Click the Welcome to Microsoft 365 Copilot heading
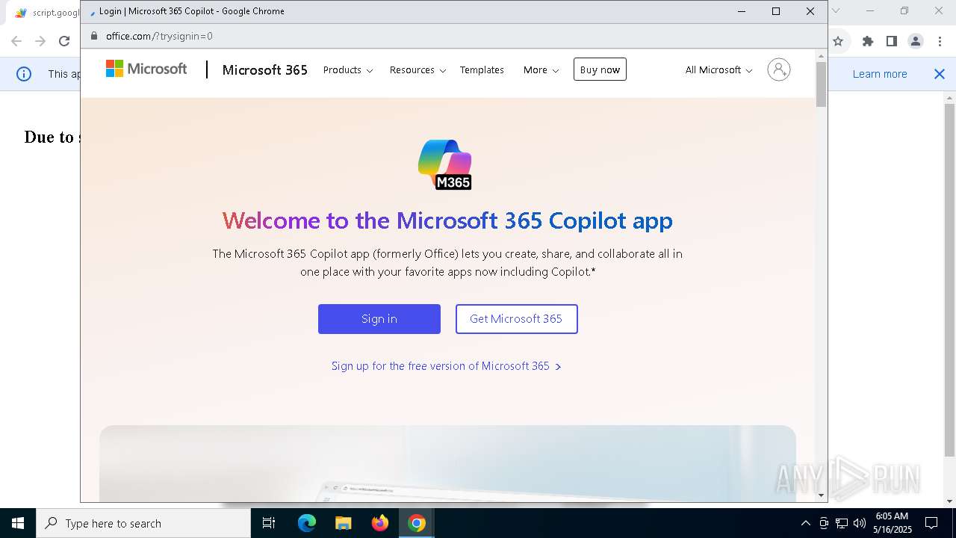 point(447,220)
